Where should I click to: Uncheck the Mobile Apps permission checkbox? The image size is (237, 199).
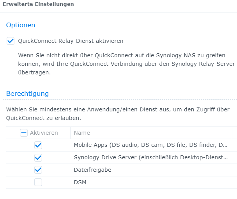coord(38,145)
